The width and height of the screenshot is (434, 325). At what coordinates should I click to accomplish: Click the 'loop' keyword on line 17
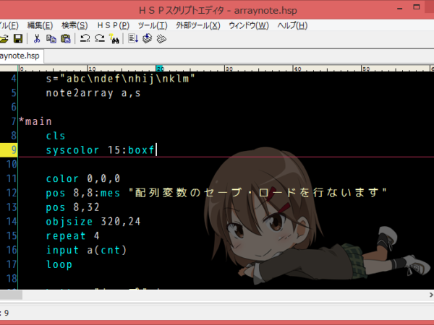(59, 264)
